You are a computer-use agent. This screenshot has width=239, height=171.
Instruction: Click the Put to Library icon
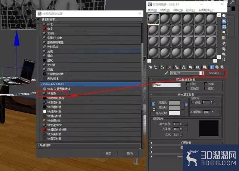point(190,67)
